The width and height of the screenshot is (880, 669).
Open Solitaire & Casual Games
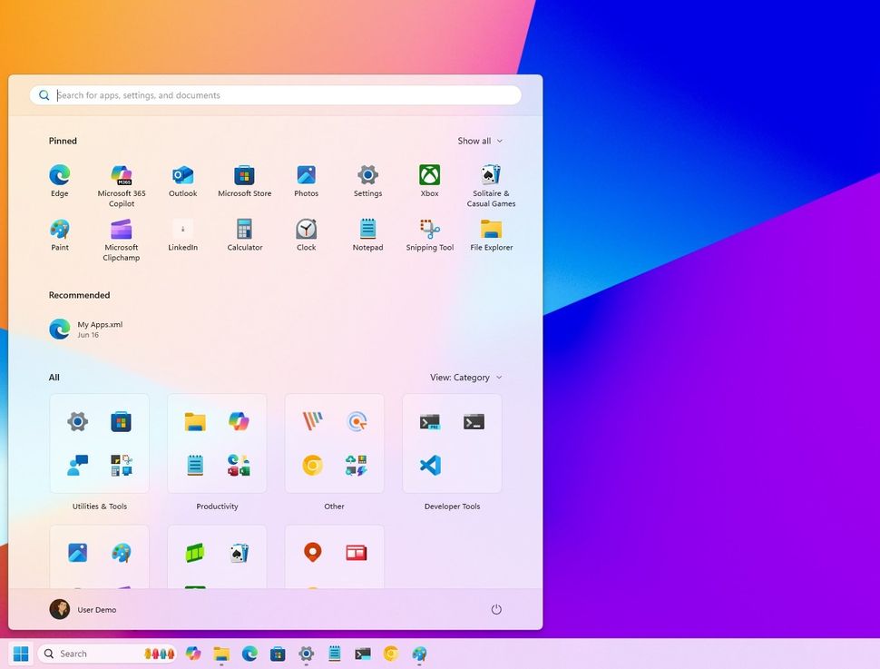tap(491, 176)
